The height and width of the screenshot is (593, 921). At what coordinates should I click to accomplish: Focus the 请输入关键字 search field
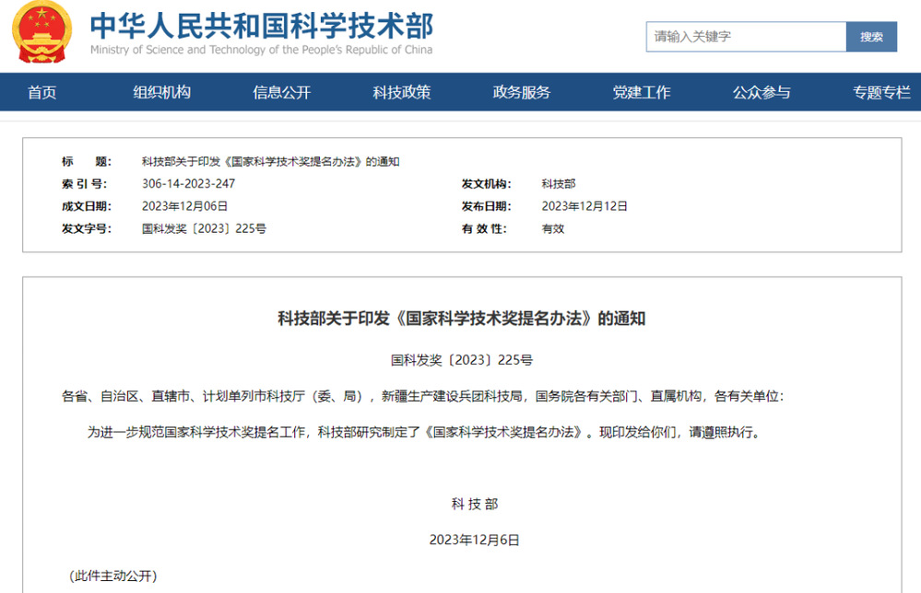tap(746, 36)
